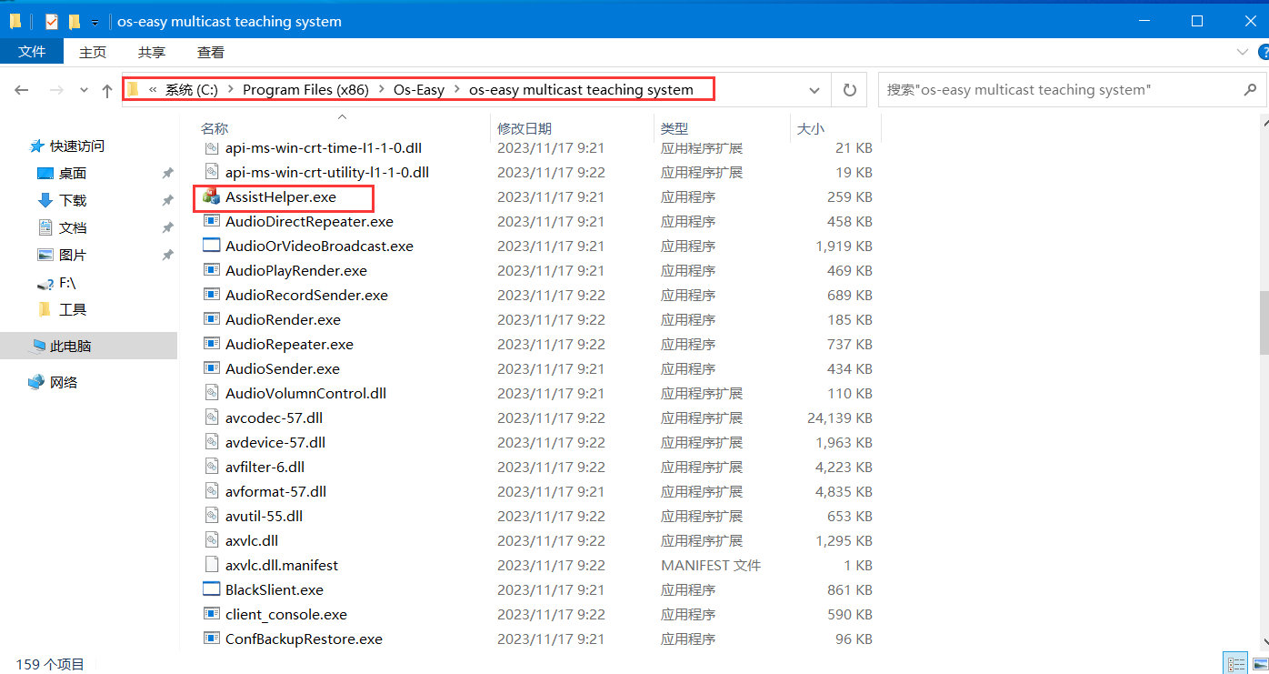Switch to details view in status bar
The height and width of the screenshot is (674, 1269).
tap(1235, 663)
